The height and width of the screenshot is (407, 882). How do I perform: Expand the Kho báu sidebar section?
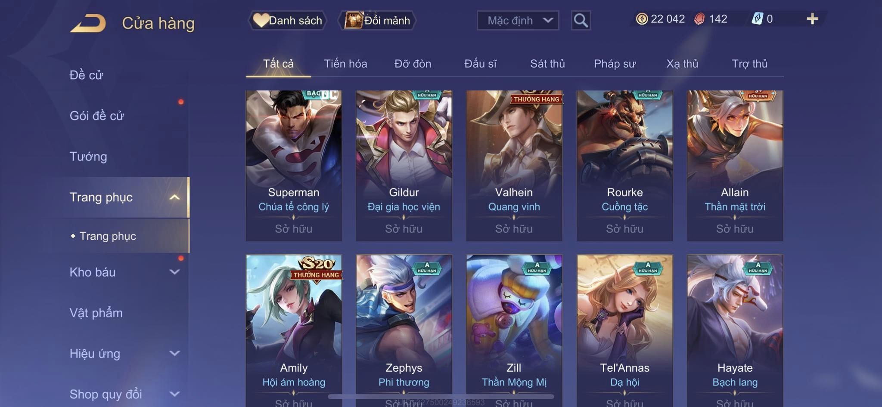coord(174,272)
